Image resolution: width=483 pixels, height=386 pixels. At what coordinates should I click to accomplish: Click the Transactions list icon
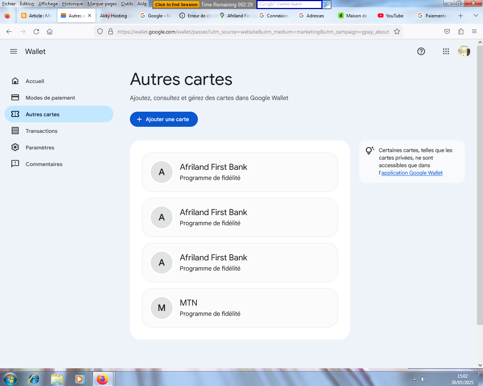[15, 131]
